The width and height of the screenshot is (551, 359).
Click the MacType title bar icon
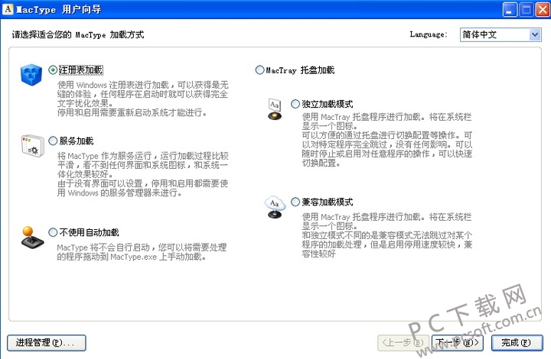(8, 8)
